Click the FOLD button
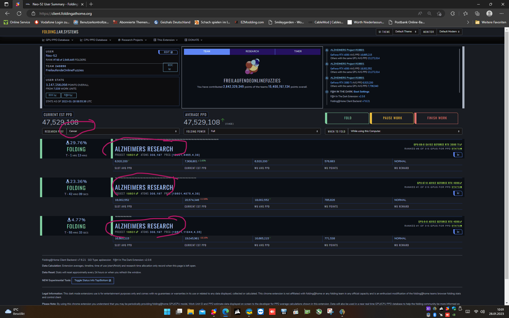Screen dimensions: 509x318 348,118
